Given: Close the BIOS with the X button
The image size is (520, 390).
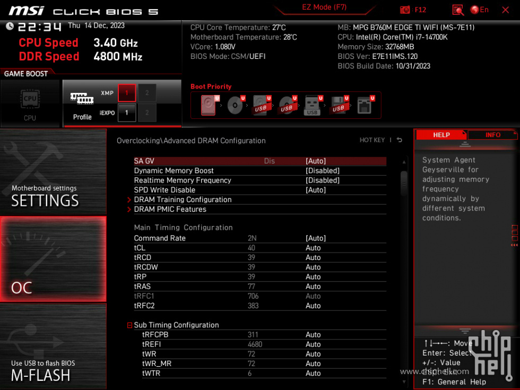Looking at the screenshot, I should [x=505, y=10].
